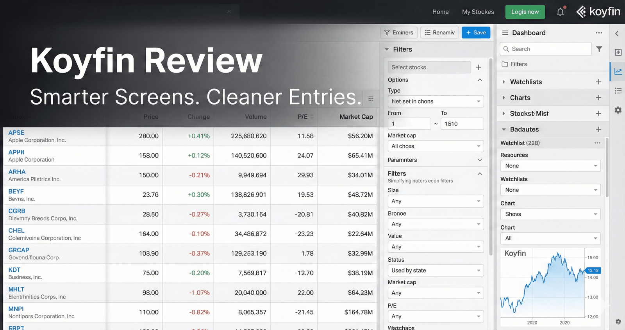
Task: Open the KDT ticker link
Action: coord(14,270)
